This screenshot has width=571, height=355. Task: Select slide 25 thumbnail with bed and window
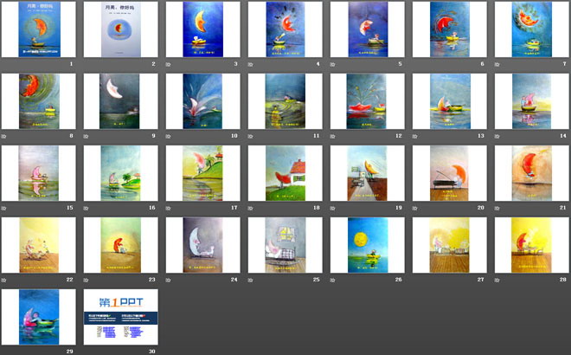click(285, 245)
